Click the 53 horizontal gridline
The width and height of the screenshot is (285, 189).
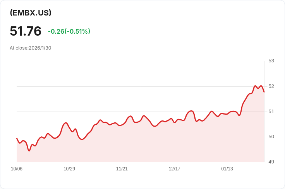click(x=141, y=61)
